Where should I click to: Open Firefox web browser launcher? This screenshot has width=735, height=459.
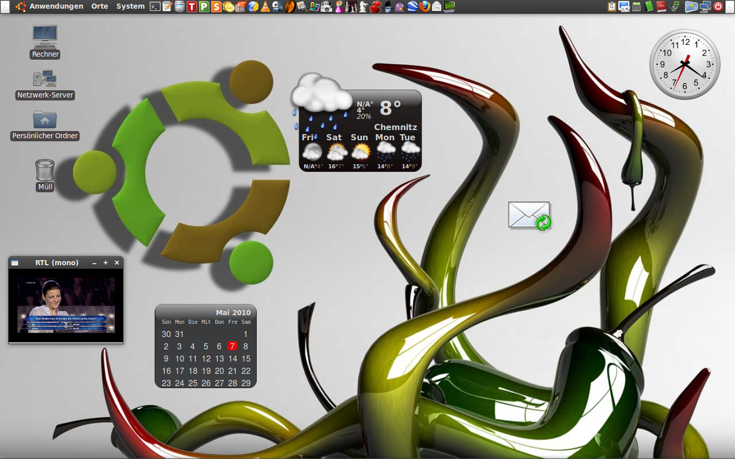[425, 7]
